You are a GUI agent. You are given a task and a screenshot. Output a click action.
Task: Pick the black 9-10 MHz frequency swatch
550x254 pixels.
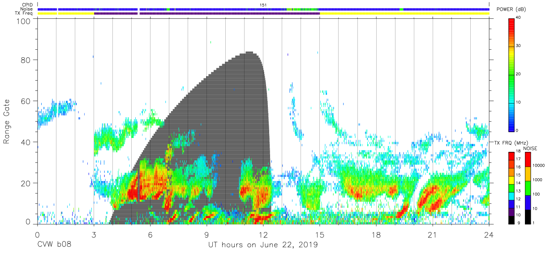coord(511,220)
